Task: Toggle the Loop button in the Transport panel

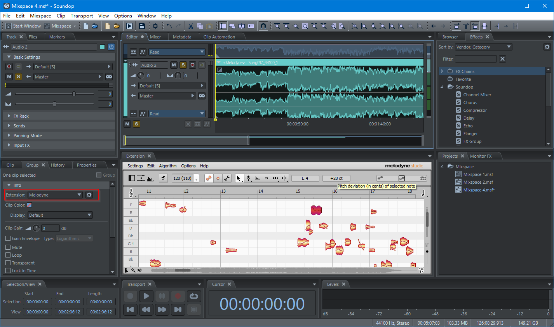Action: coord(193,296)
